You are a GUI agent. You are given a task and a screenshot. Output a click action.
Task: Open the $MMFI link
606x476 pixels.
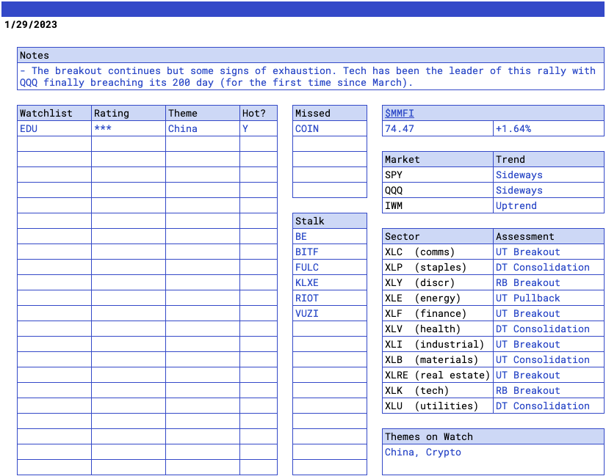pyautogui.click(x=400, y=113)
